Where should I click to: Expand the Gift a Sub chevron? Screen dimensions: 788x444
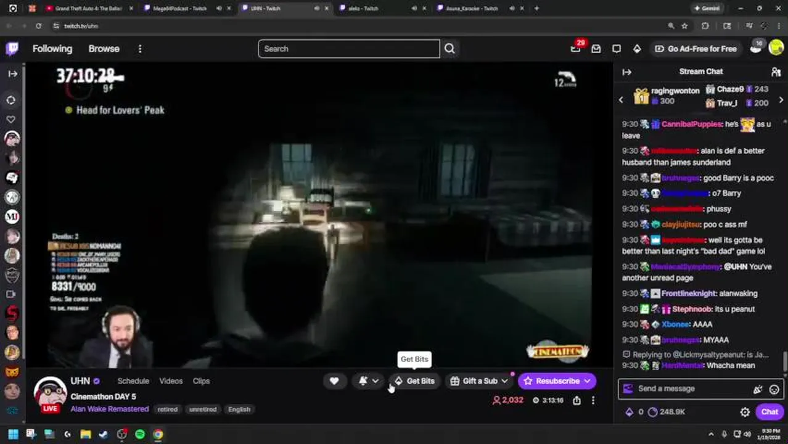click(x=504, y=381)
